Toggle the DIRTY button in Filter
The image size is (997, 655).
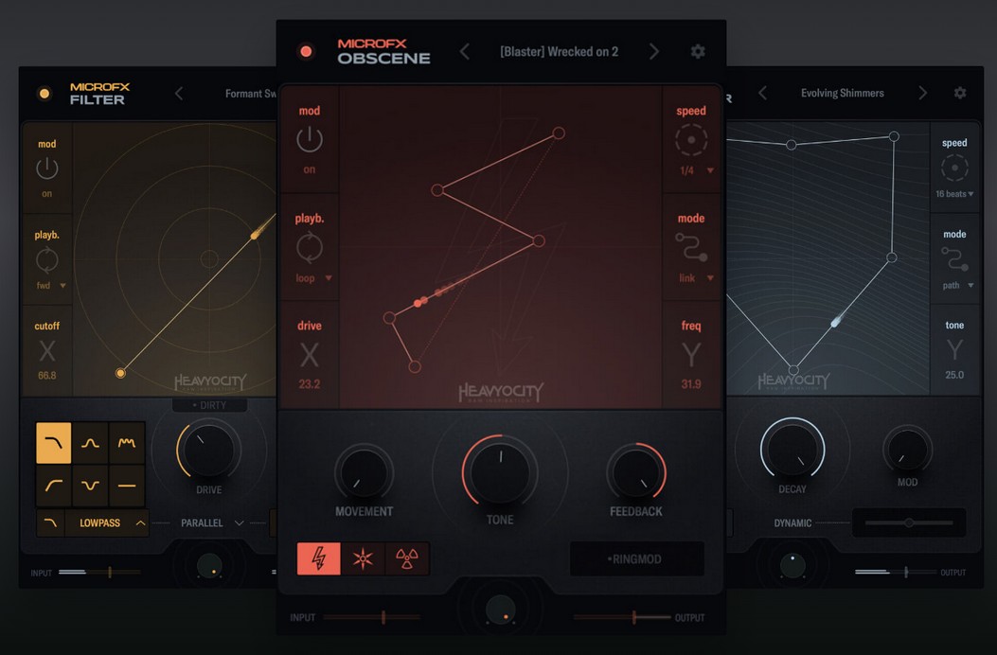coord(209,405)
